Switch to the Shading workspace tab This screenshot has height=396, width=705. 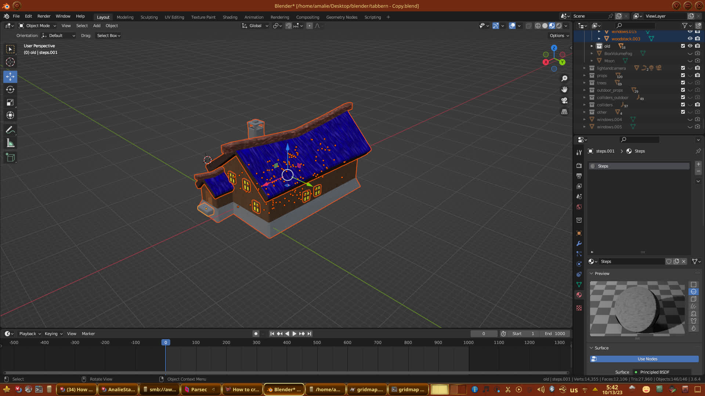(x=230, y=17)
